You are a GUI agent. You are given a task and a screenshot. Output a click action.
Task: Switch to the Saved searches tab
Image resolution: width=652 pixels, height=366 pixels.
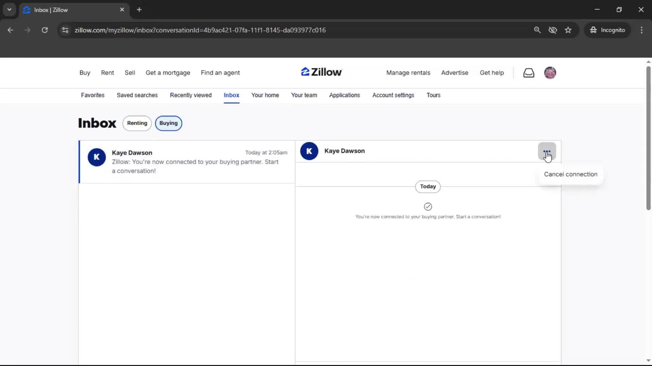pyautogui.click(x=137, y=95)
